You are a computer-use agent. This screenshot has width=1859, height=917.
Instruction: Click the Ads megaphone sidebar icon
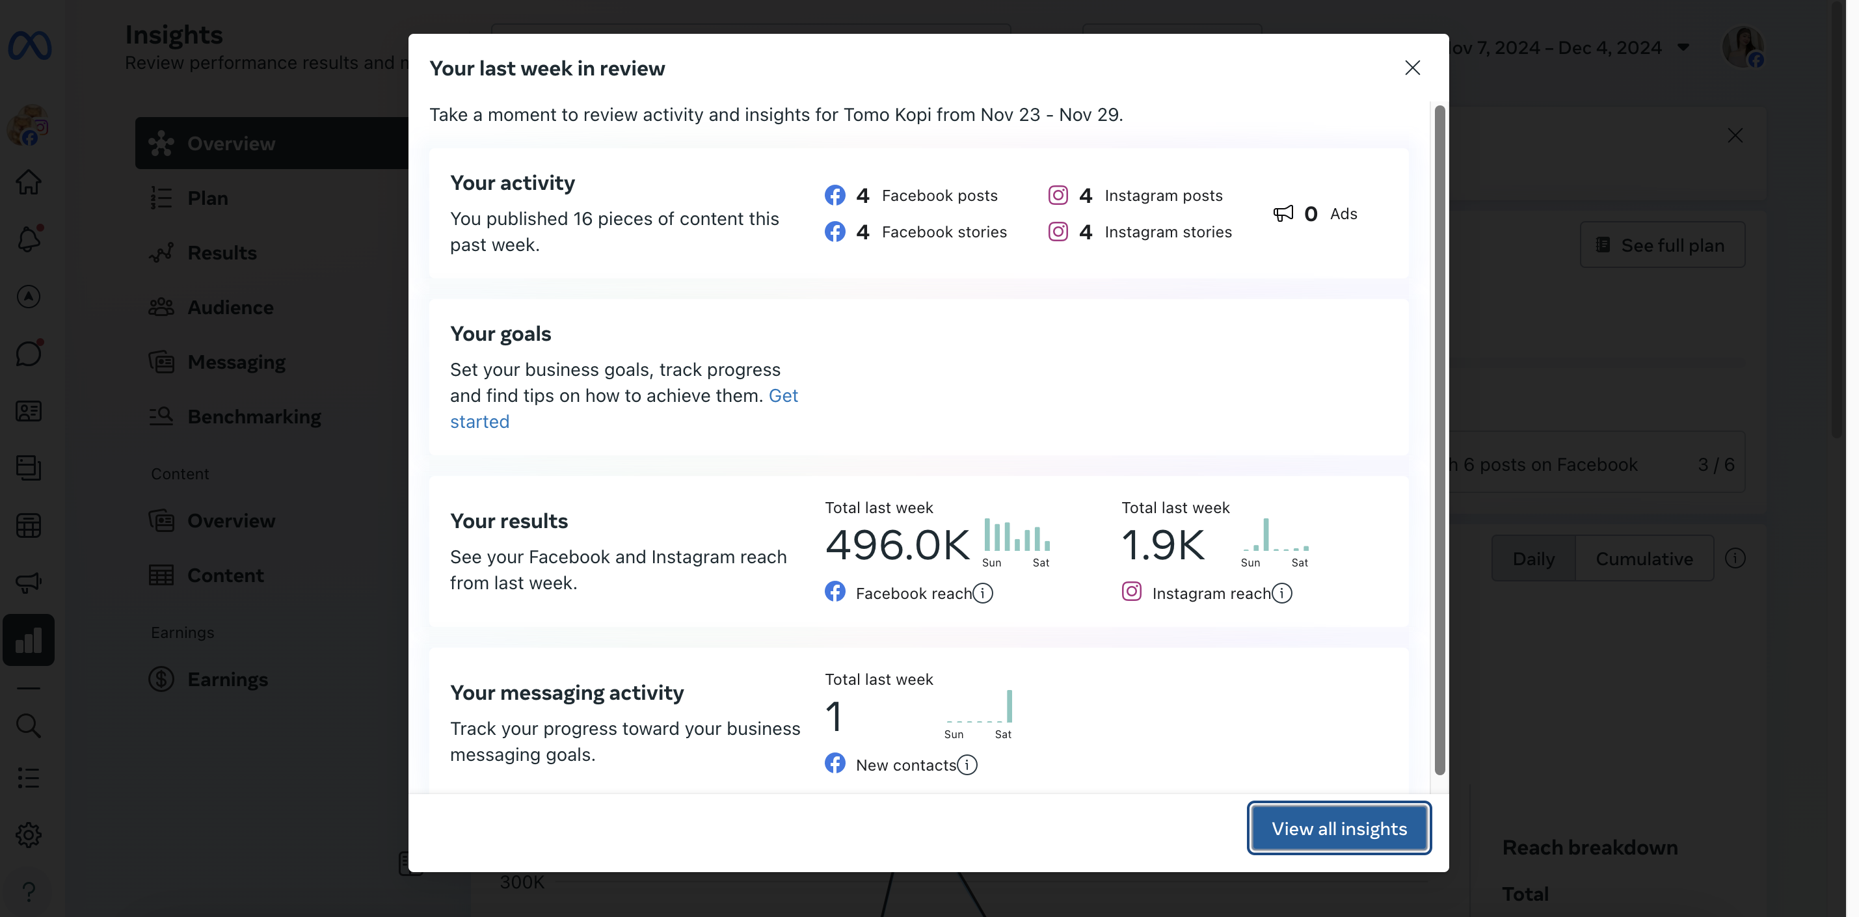pos(29,582)
